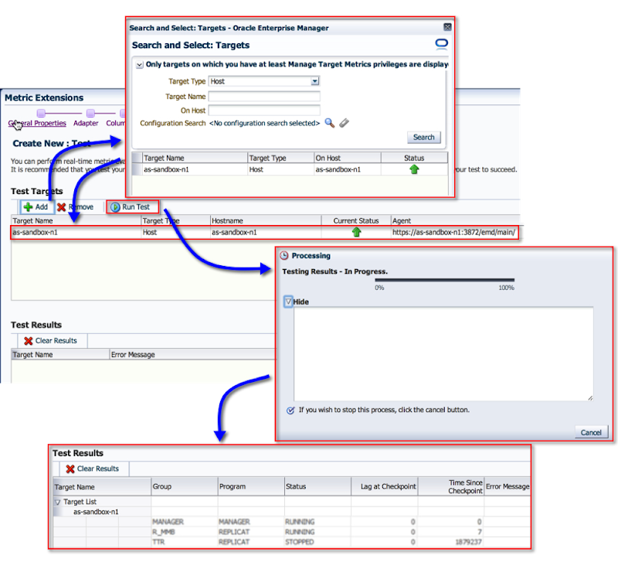Select as-sandbox-n1 row in Test Targets table

(264, 232)
